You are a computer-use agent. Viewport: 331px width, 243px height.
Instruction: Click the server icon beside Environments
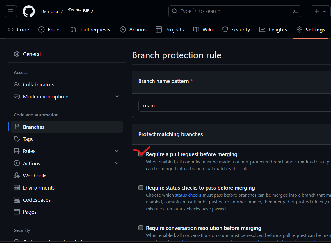tap(17, 188)
